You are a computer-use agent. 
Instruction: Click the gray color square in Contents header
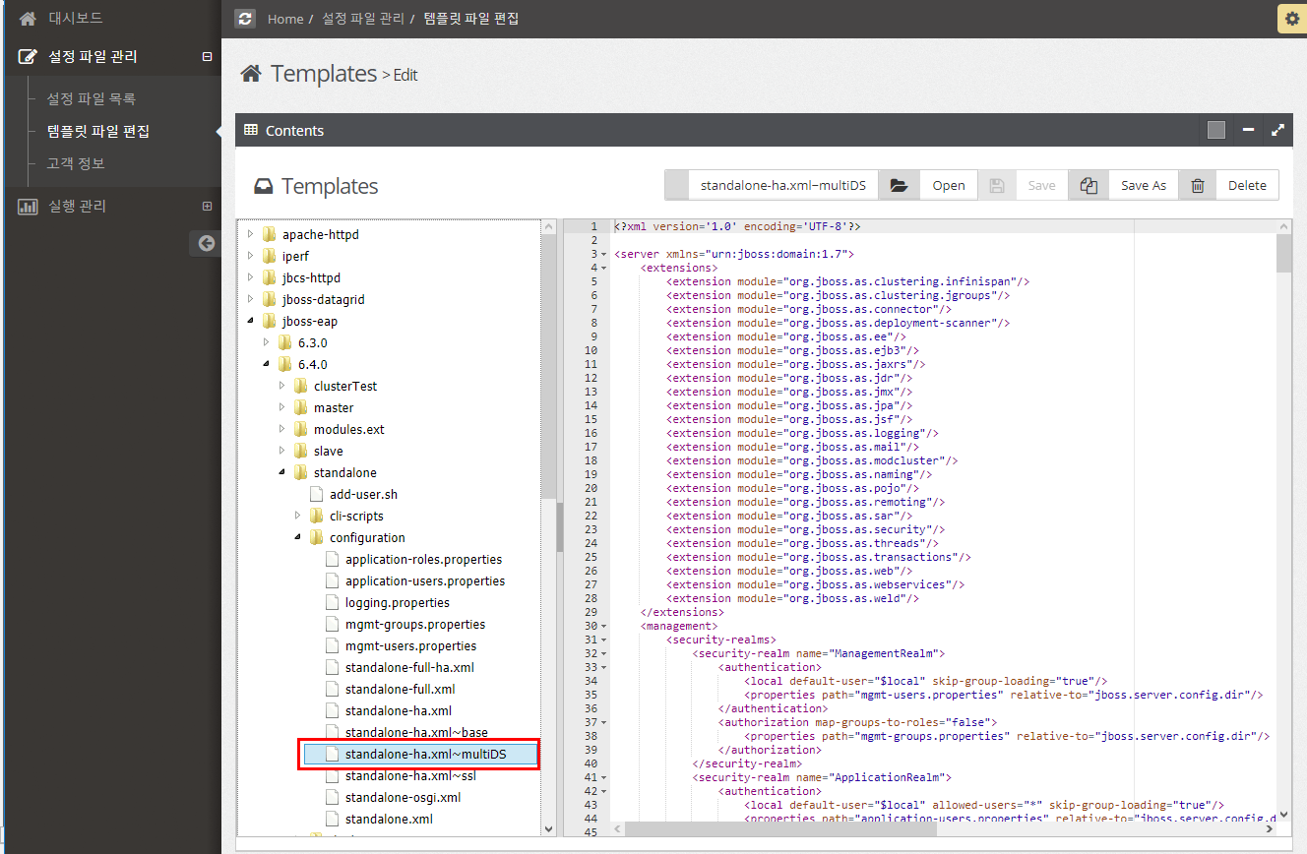1216,130
